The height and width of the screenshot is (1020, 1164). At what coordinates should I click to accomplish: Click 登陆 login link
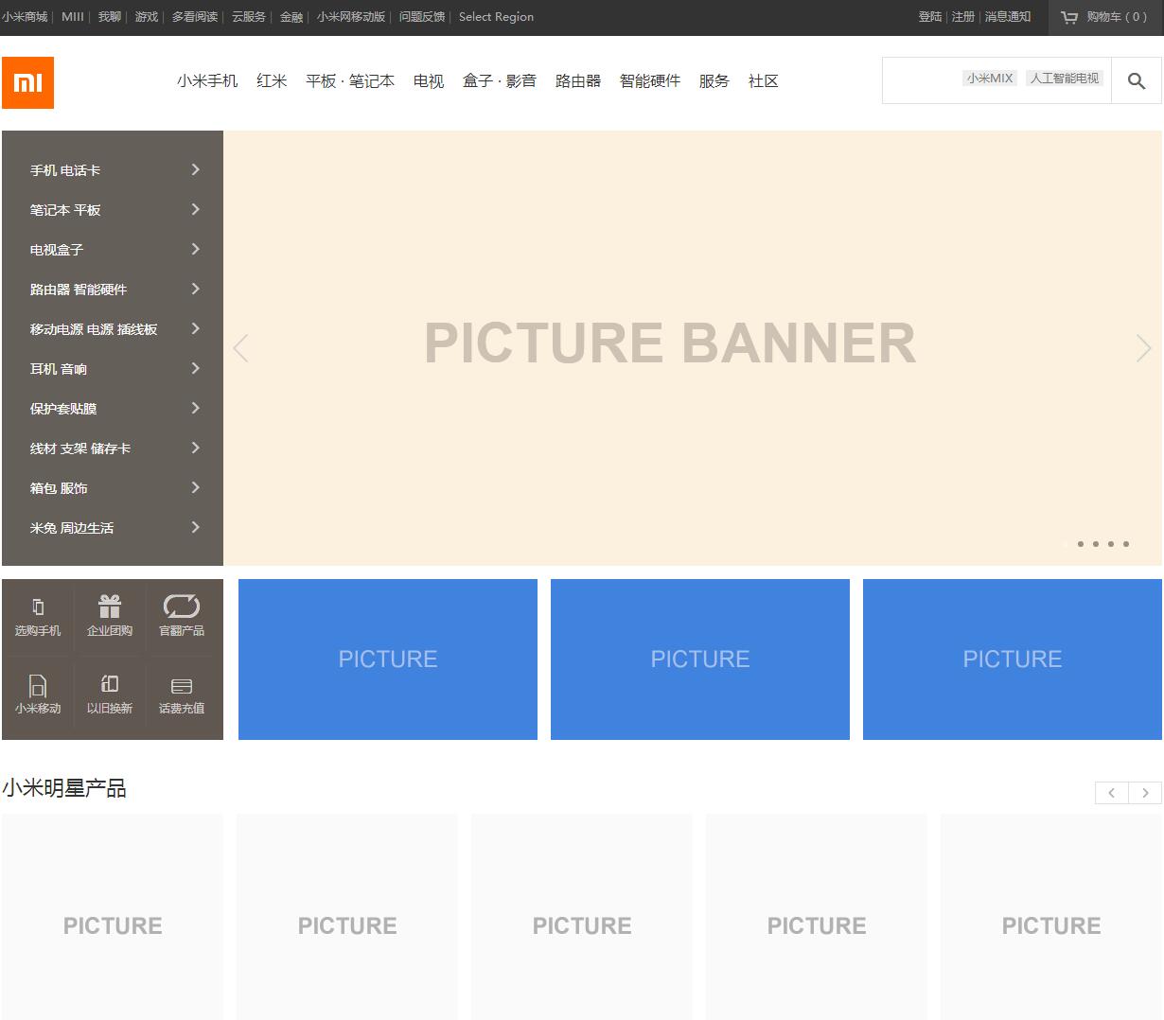[930, 17]
